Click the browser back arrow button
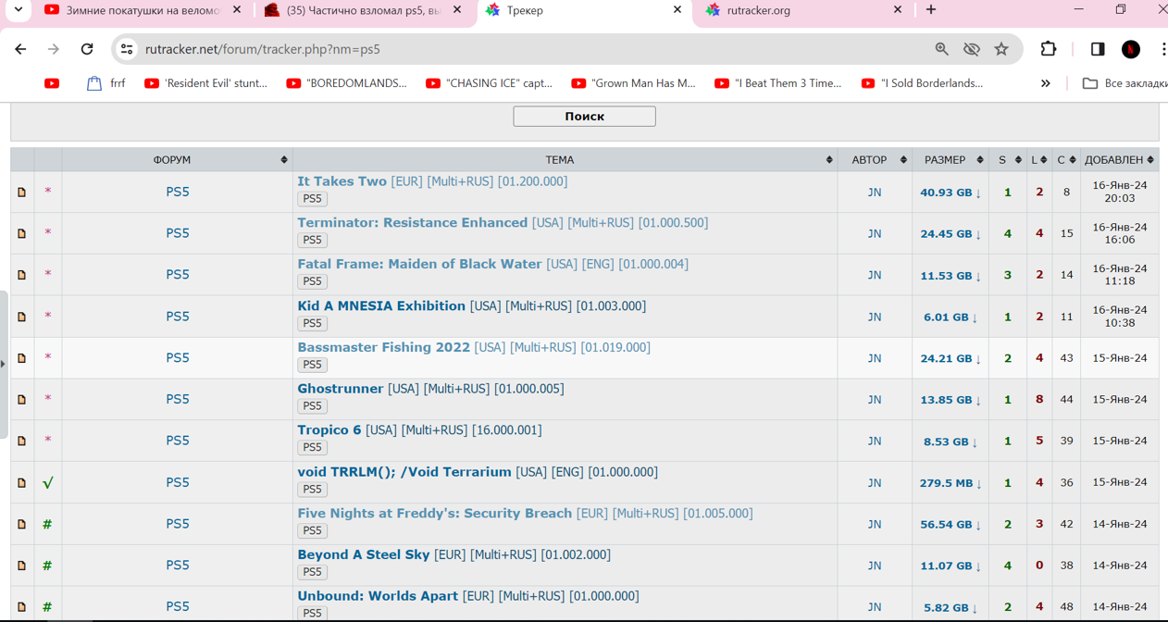This screenshot has height=622, width=1168. click(x=20, y=49)
